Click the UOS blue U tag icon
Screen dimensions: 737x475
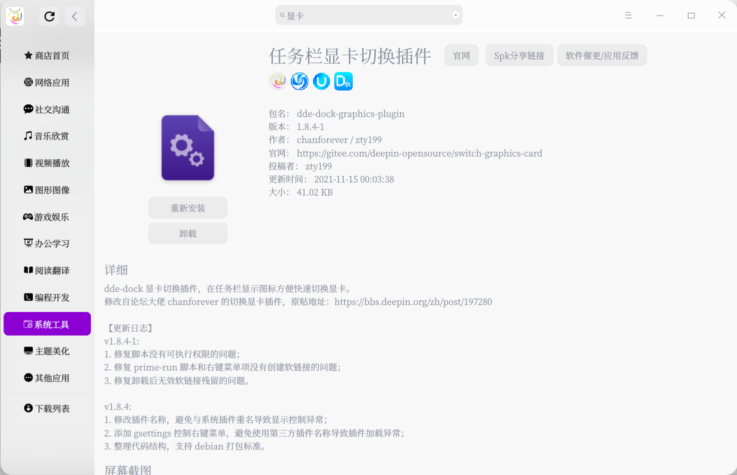(x=321, y=81)
